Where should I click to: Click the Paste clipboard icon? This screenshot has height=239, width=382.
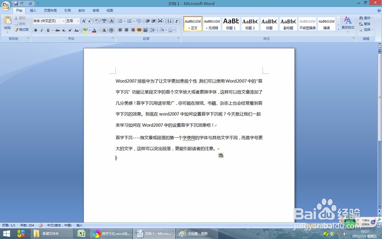(8, 21)
